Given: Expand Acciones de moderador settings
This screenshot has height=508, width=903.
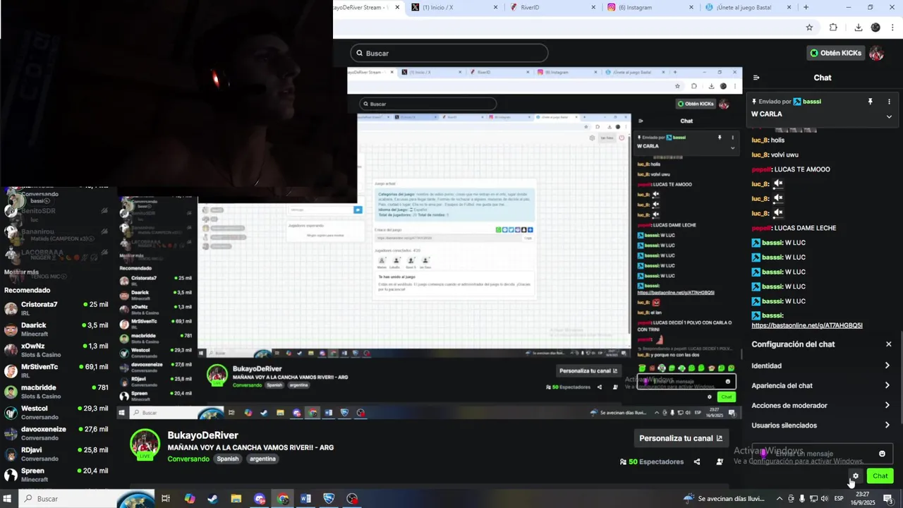Looking at the screenshot, I should 821,405.
